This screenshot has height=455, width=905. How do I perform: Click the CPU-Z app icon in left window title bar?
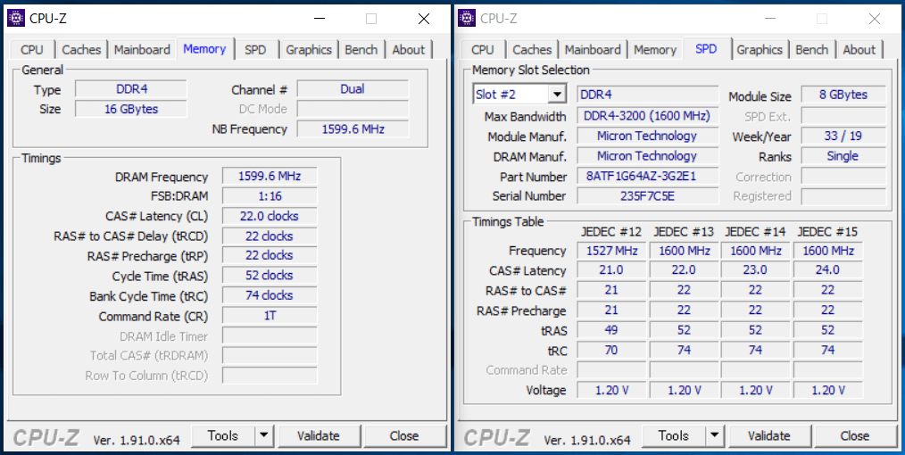16,18
